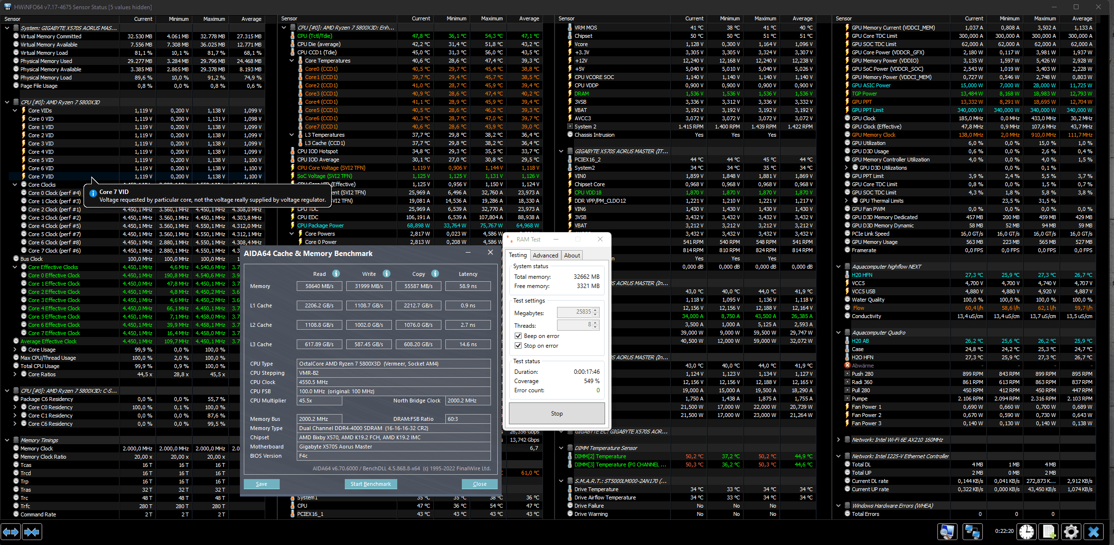Screen dimensions: 1114x545
Task: Click the Abwärme red error icon
Action: 847,366
